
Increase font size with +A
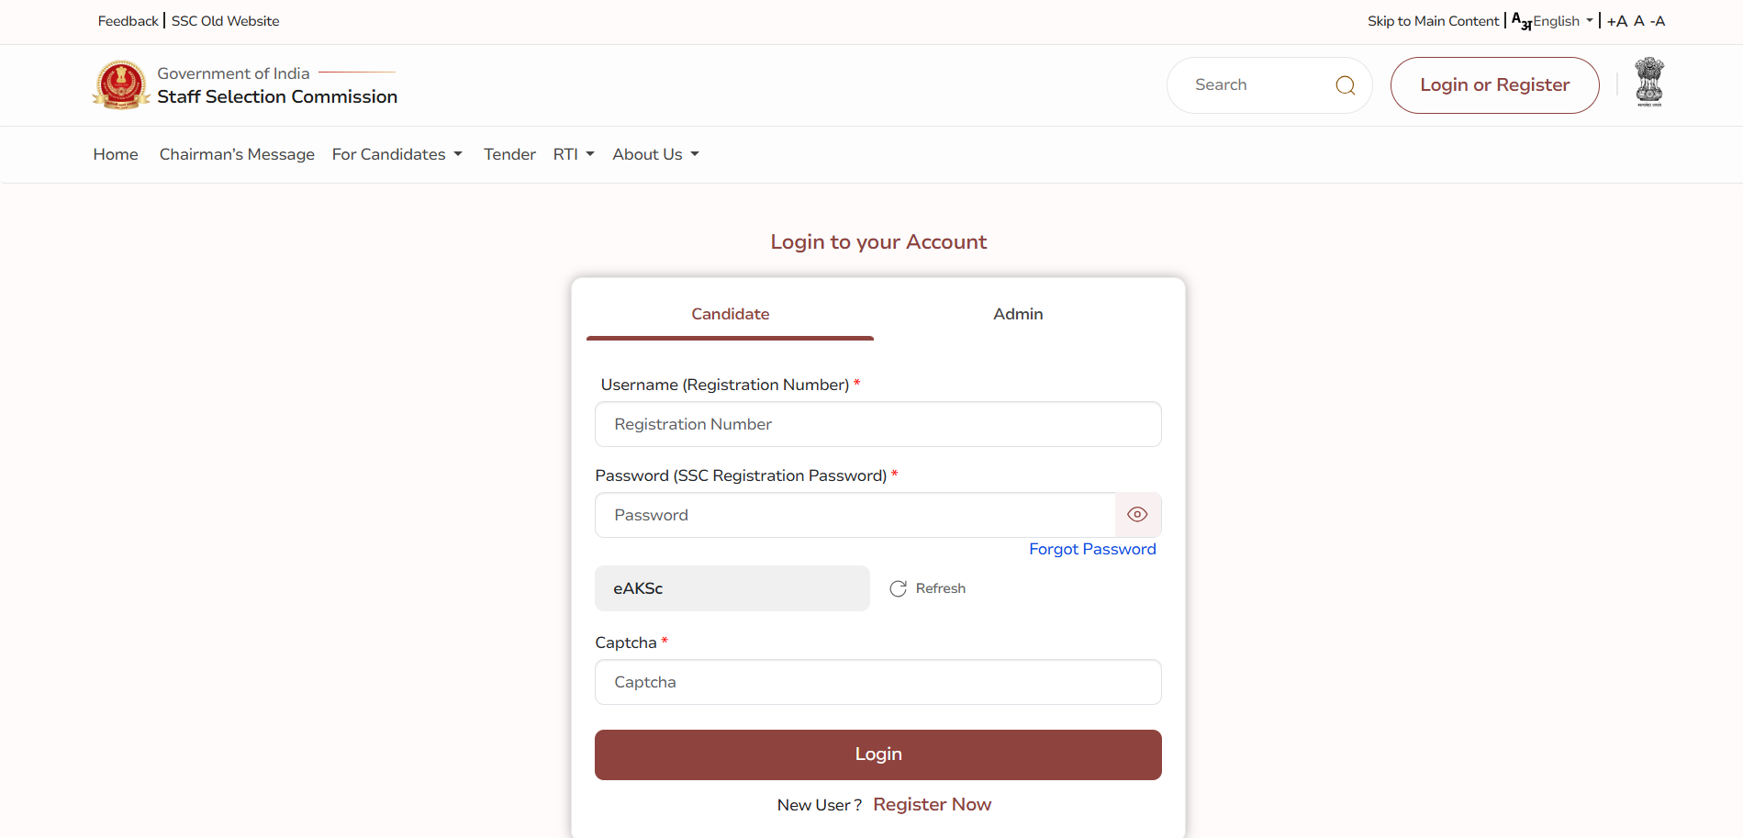click(1616, 21)
